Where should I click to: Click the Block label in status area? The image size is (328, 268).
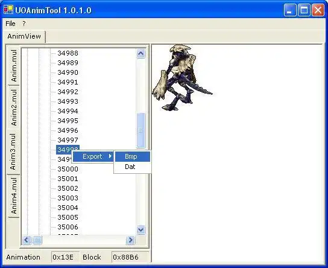tap(92, 257)
